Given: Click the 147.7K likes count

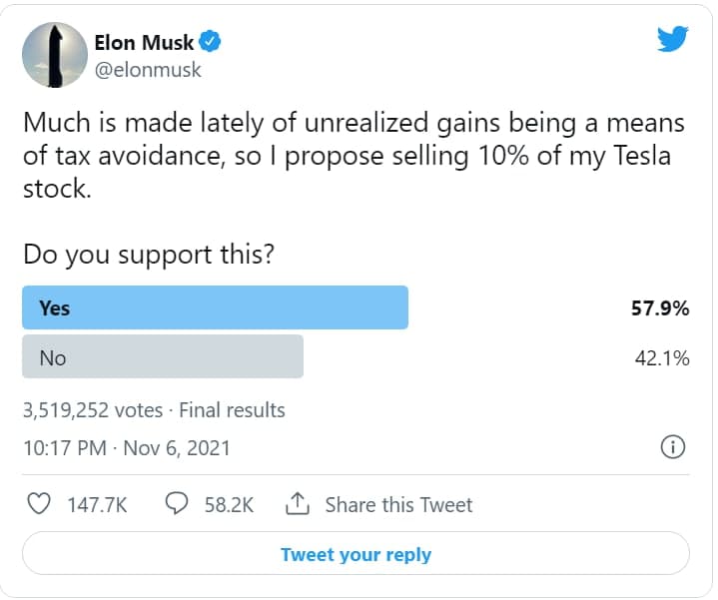Looking at the screenshot, I should [x=97, y=505].
